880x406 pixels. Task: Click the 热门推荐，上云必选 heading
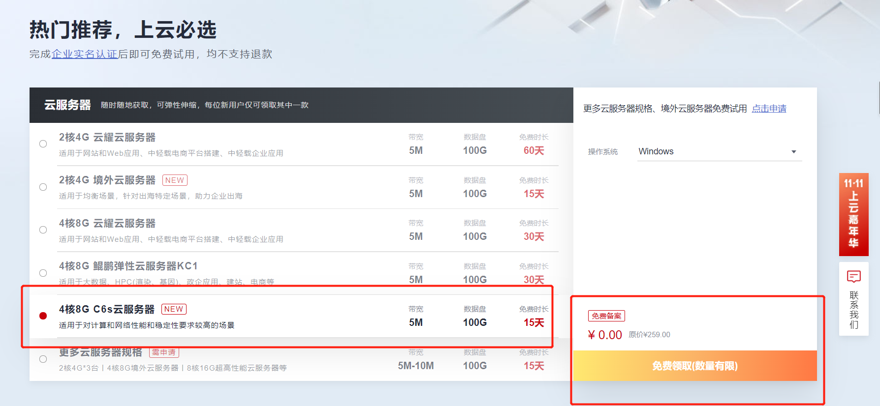tap(123, 30)
